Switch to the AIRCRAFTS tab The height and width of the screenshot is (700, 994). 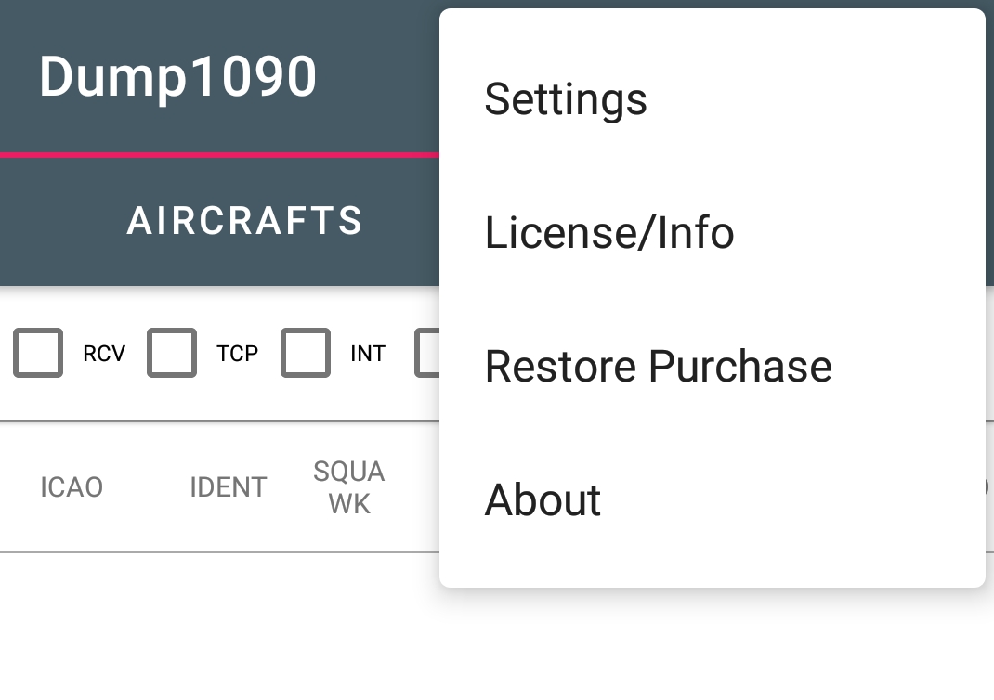[245, 220]
